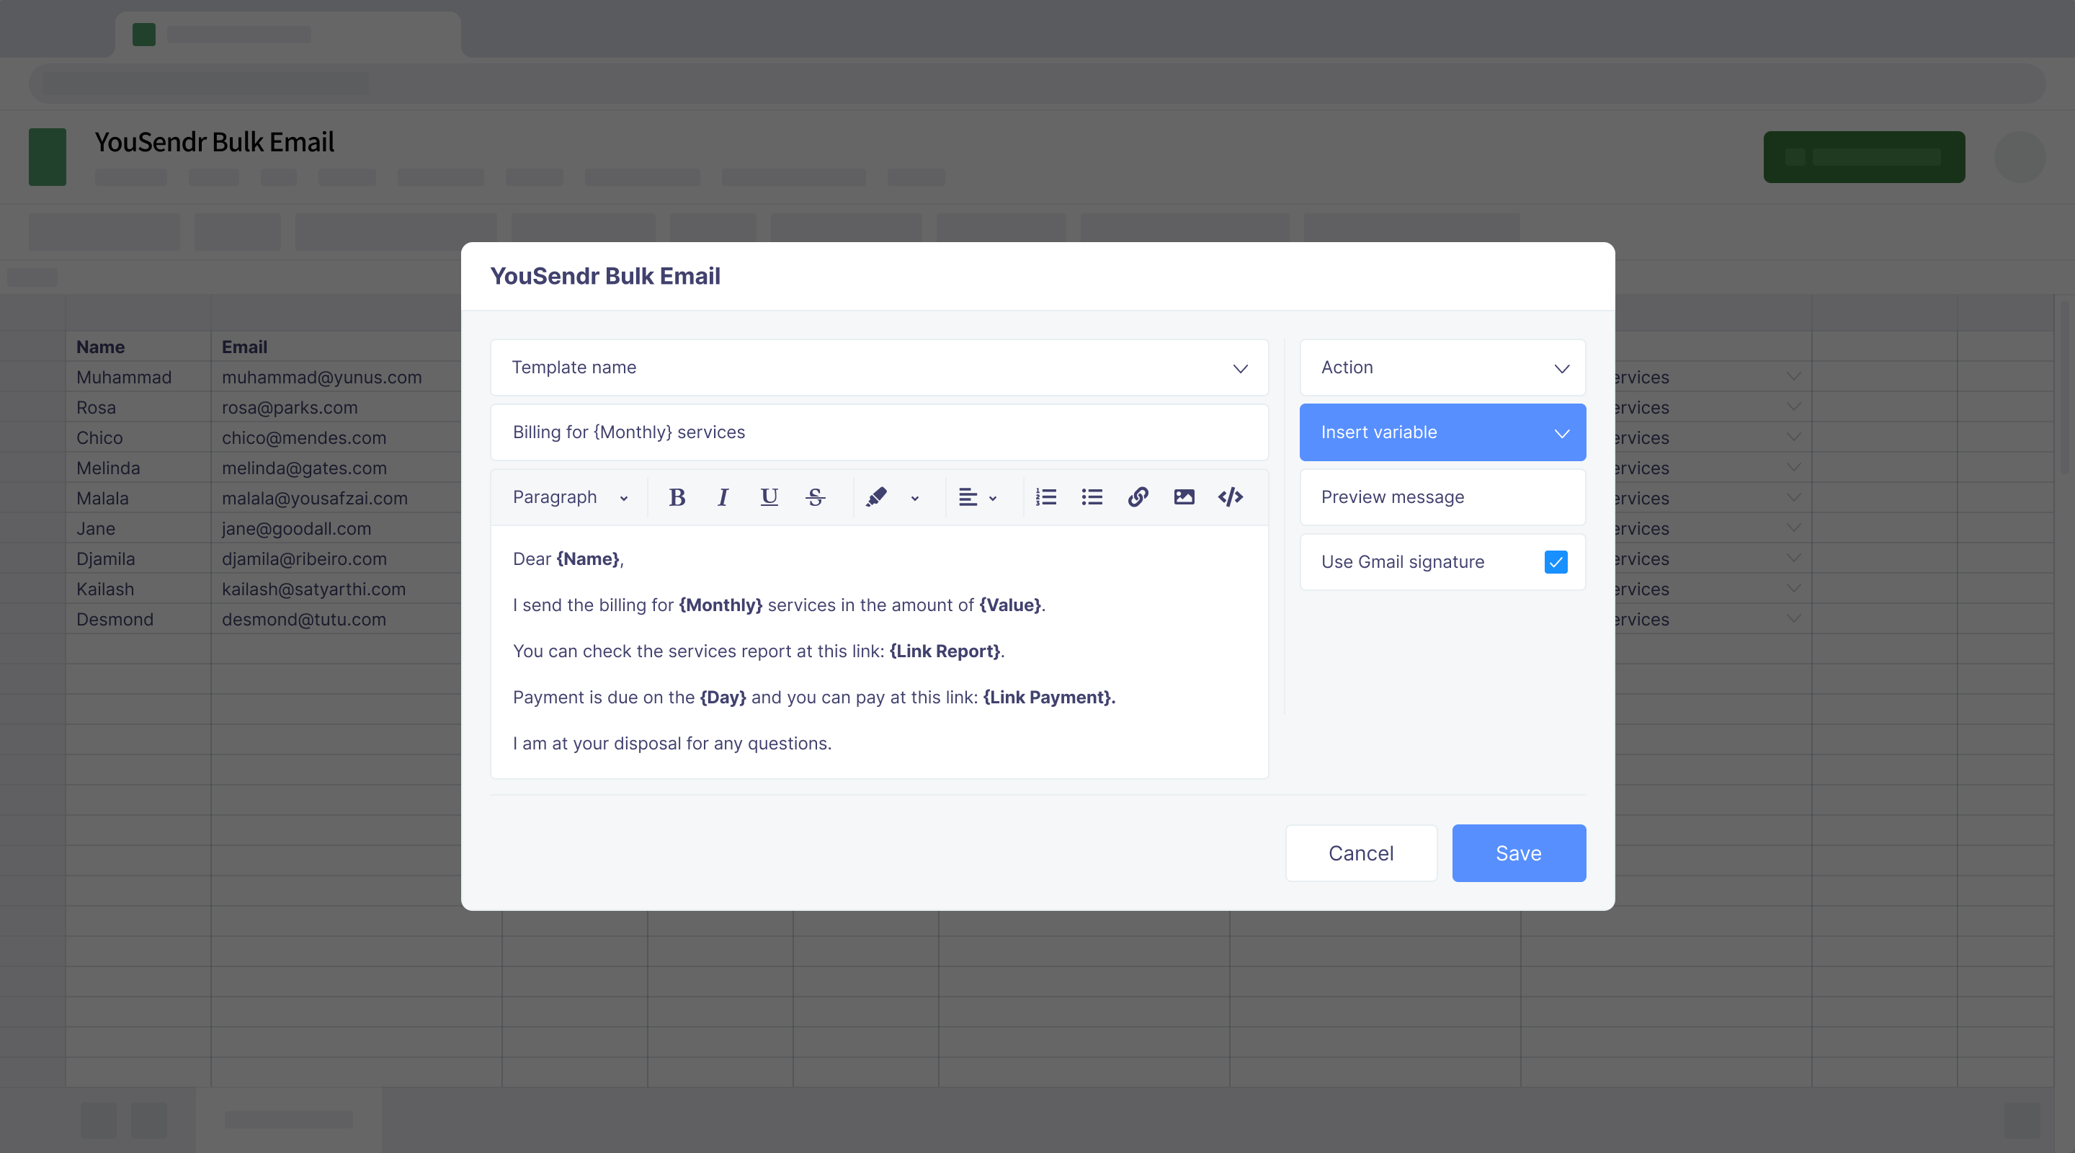
Task: Save the email template
Action: (x=1518, y=853)
